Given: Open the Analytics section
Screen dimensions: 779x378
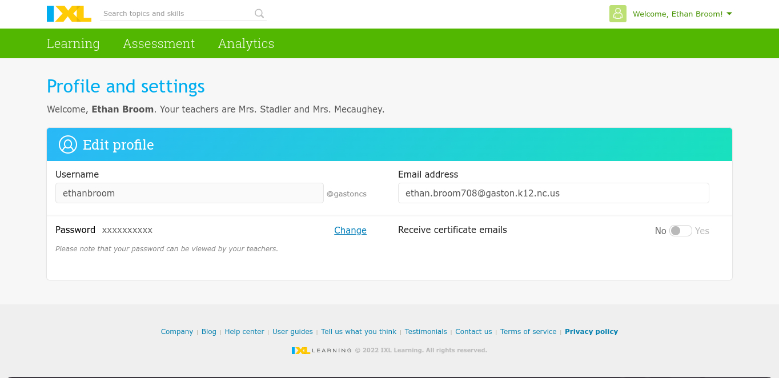Looking at the screenshot, I should pyautogui.click(x=246, y=43).
